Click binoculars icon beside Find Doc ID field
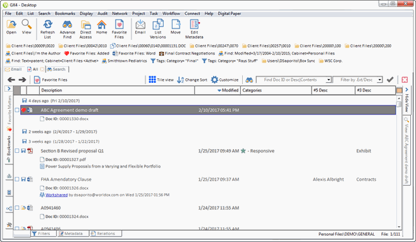The height and width of the screenshot is (242, 416). coord(249,80)
